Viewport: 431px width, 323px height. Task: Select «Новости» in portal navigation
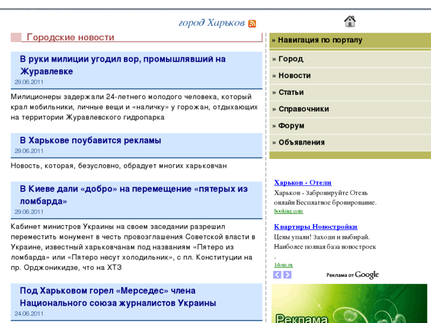[350, 76]
